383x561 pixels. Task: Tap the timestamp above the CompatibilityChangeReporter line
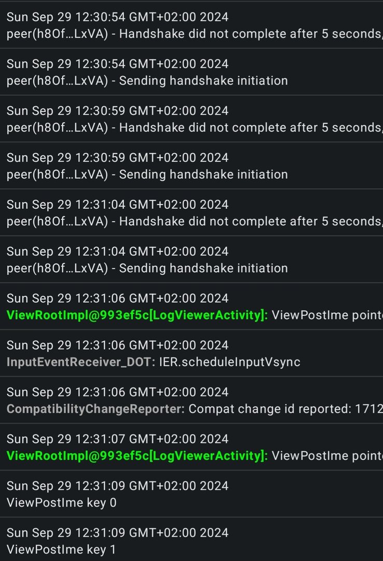(117, 392)
